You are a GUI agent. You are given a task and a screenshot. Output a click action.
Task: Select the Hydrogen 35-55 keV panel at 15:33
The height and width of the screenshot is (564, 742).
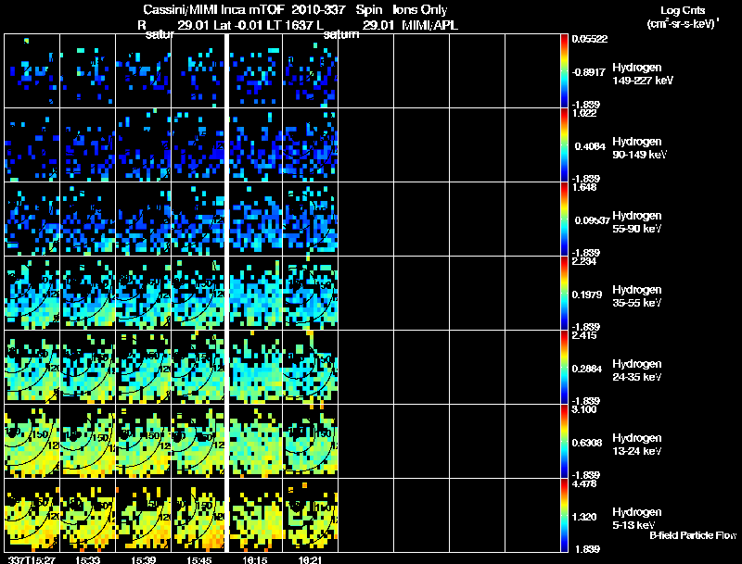tap(87, 294)
